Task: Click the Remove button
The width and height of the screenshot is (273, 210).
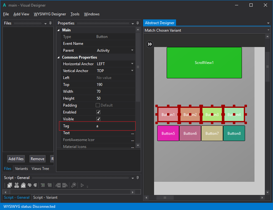Action: click(37, 159)
